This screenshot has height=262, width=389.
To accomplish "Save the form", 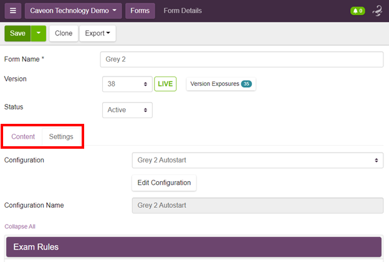I will coord(17,33).
